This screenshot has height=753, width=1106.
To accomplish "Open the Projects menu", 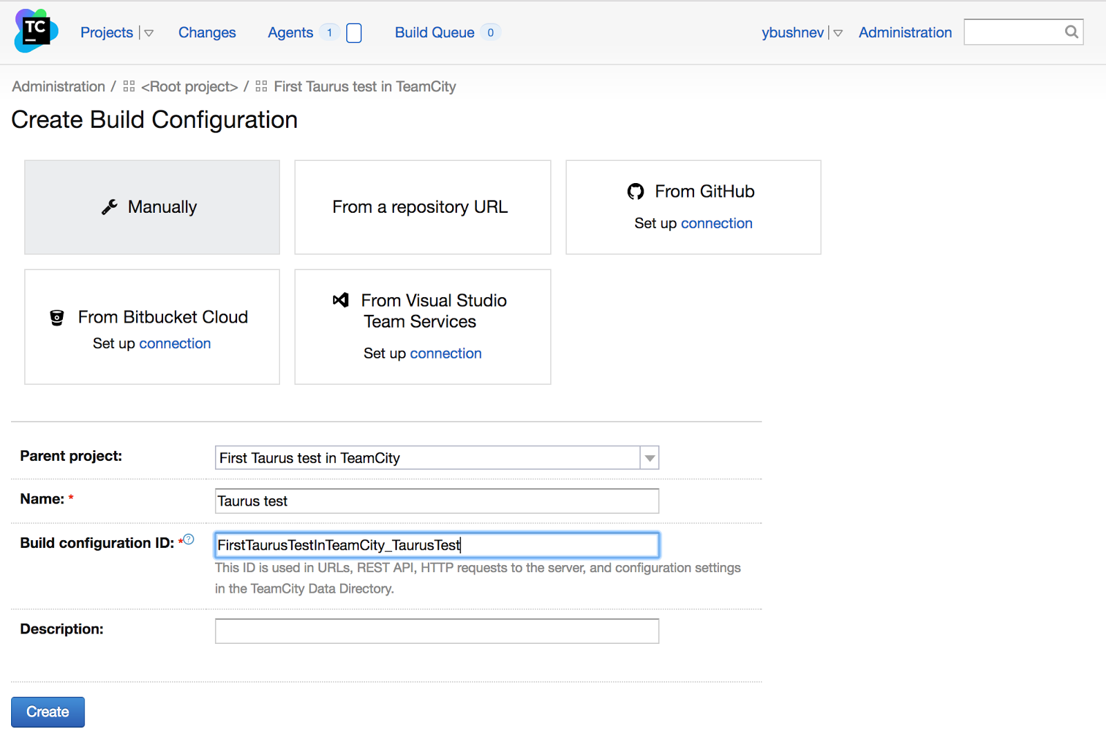I will point(106,32).
